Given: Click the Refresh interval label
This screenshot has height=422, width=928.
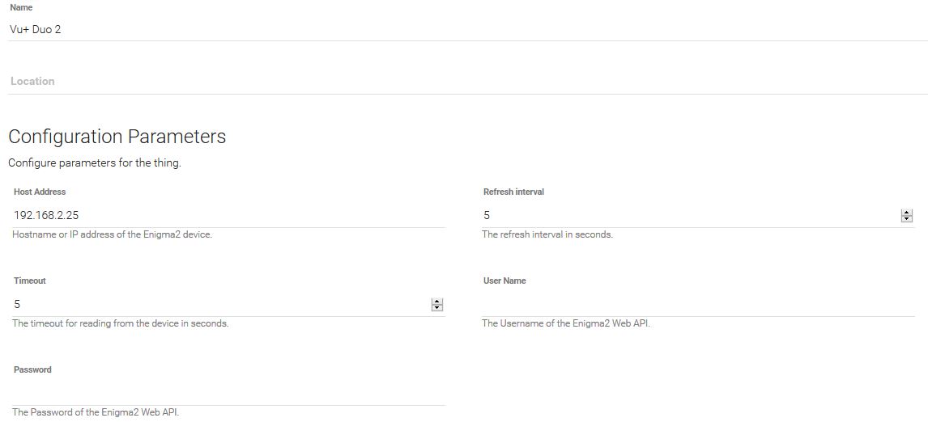Looking at the screenshot, I should pyautogui.click(x=513, y=192).
